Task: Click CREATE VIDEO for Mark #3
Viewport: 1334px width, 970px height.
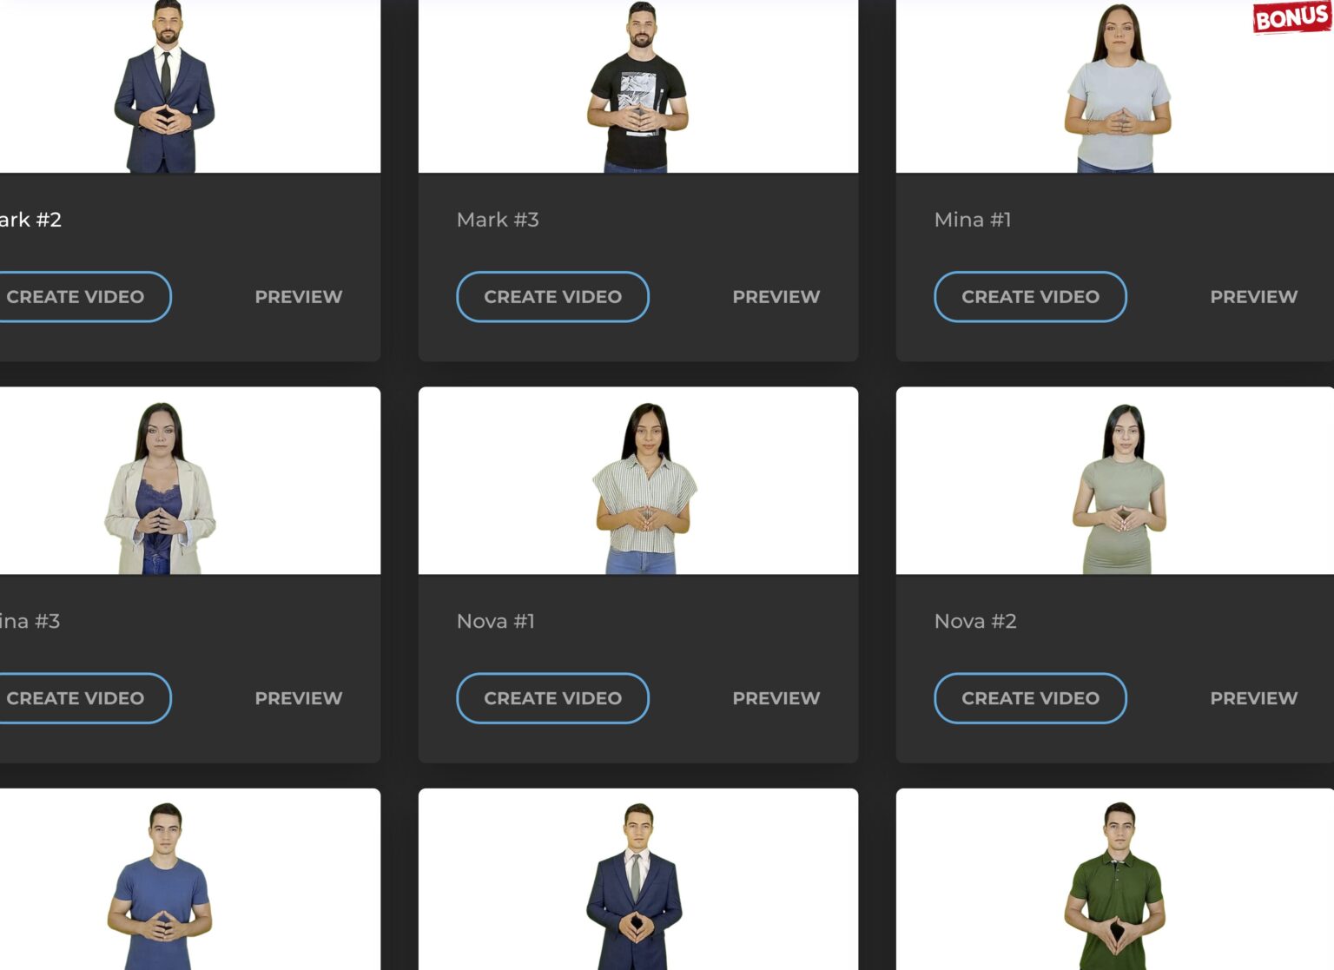Action: [x=552, y=296]
